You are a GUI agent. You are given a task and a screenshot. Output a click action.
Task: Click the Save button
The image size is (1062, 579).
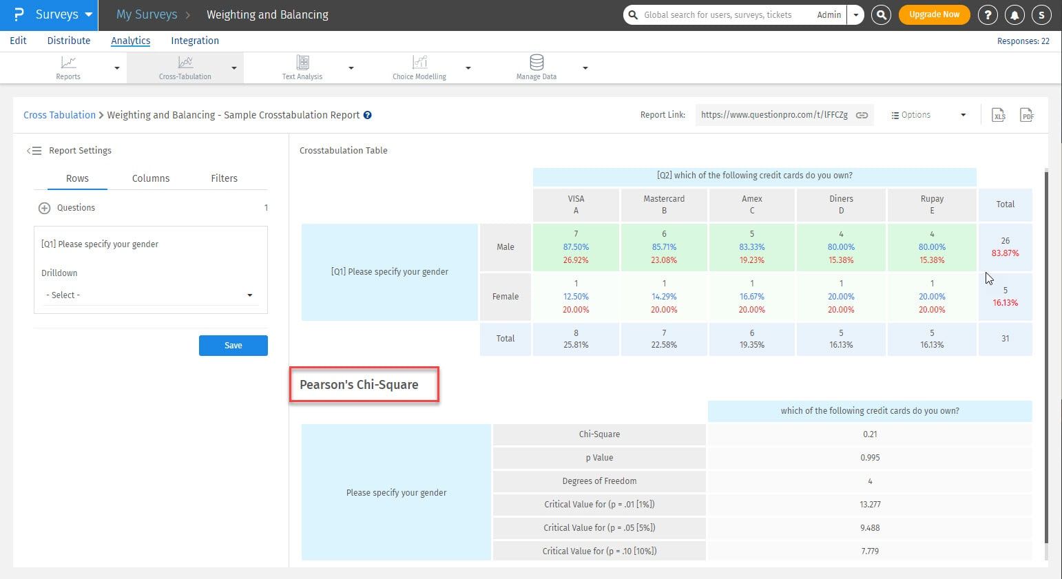pyautogui.click(x=233, y=346)
